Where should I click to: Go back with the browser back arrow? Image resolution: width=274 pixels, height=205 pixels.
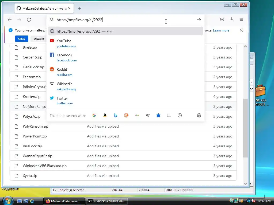tap(10, 20)
